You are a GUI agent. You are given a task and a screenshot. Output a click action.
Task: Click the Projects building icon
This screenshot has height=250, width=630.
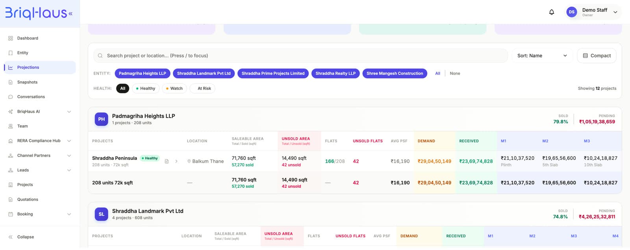click(11, 185)
